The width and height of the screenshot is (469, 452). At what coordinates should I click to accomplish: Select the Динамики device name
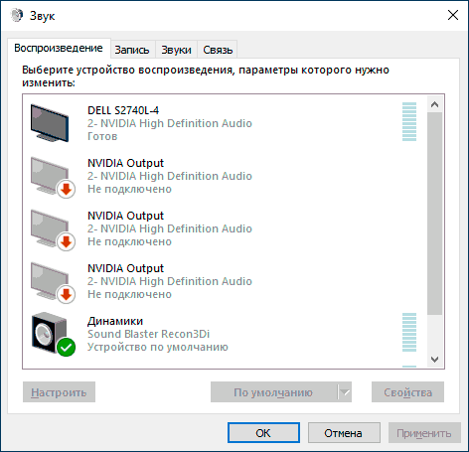point(115,321)
